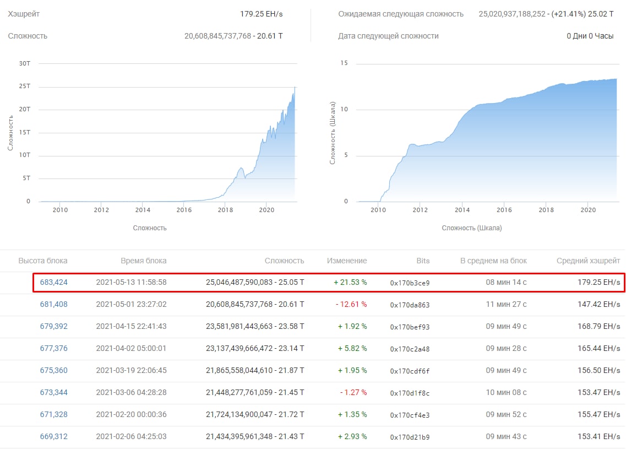Click difficulty value 21,865,558,044,610 - 21.87 T
Screen dimensions: 631x449
pyautogui.click(x=255, y=370)
